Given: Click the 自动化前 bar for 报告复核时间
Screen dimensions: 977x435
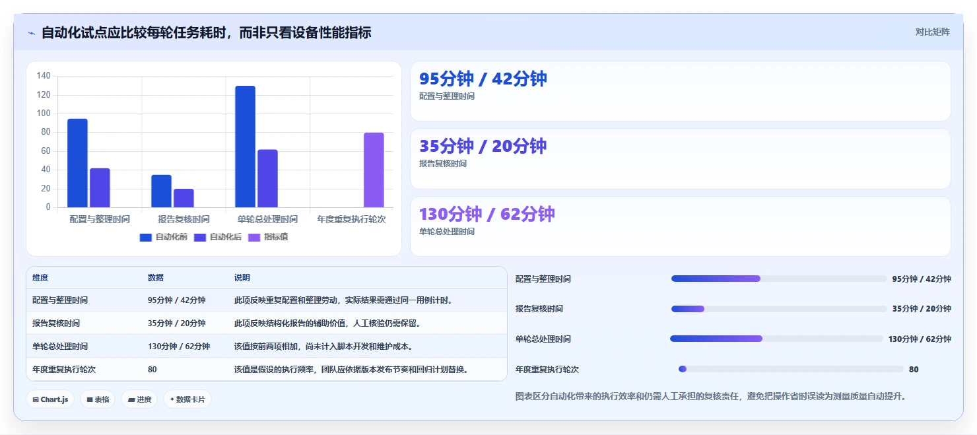Looking at the screenshot, I should [161, 191].
